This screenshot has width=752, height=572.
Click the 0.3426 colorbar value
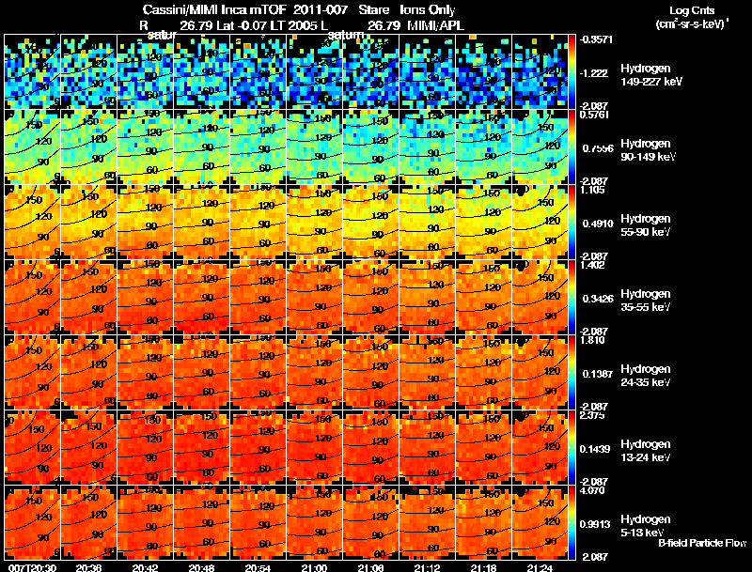(x=598, y=299)
